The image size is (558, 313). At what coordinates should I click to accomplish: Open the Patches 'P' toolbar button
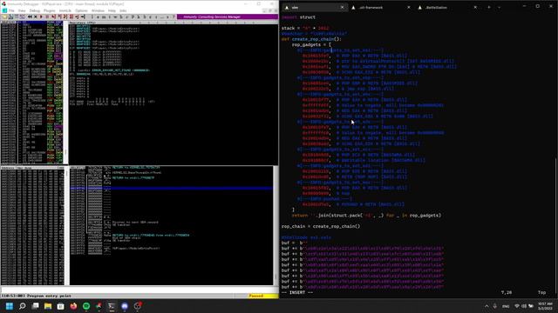133,17
